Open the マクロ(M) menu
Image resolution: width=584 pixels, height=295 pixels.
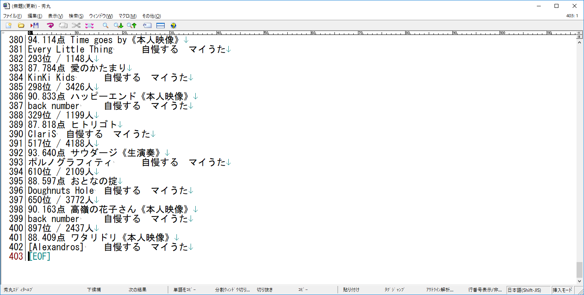point(128,16)
